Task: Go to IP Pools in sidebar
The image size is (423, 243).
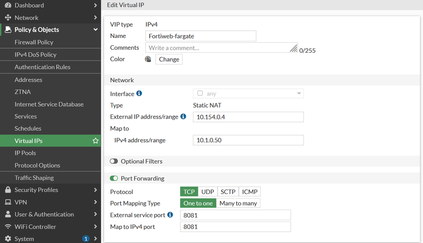Action: (25, 153)
